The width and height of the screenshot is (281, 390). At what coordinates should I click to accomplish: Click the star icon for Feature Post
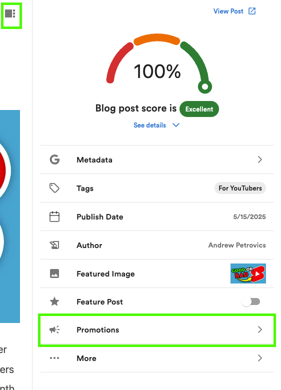54,301
